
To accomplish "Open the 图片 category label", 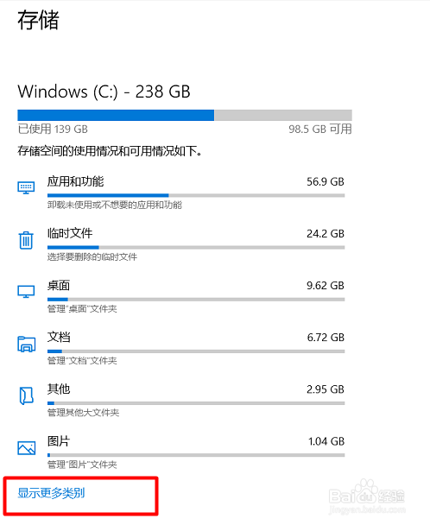I will [x=59, y=441].
